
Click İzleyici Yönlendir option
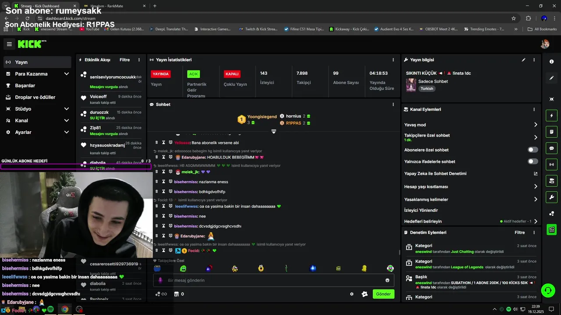click(421, 210)
